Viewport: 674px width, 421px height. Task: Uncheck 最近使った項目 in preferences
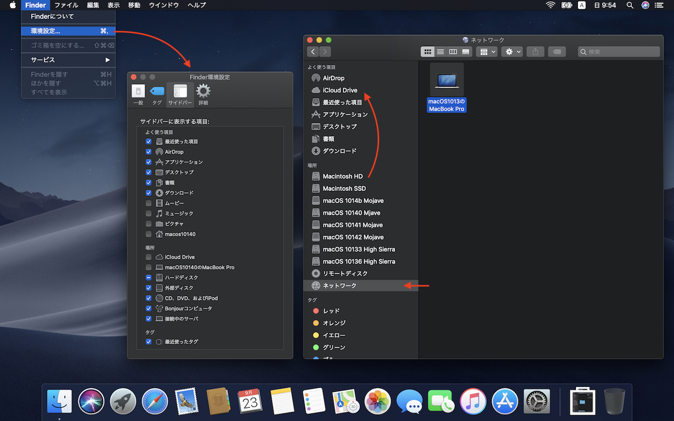coord(149,142)
